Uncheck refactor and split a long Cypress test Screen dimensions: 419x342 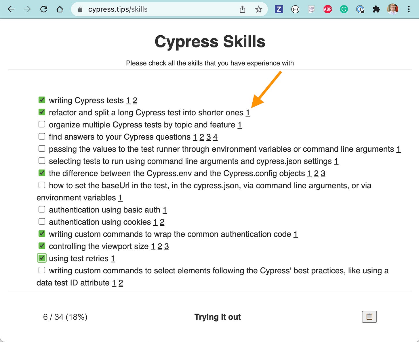click(x=42, y=112)
